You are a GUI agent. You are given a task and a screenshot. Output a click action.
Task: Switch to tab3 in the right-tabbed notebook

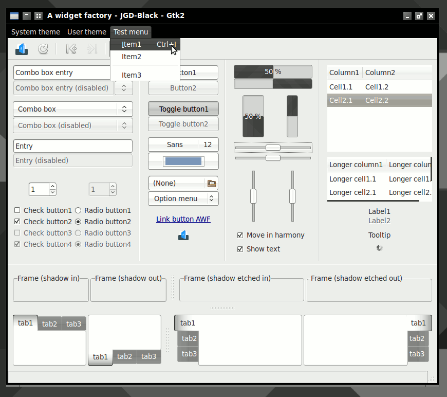tap(418, 354)
